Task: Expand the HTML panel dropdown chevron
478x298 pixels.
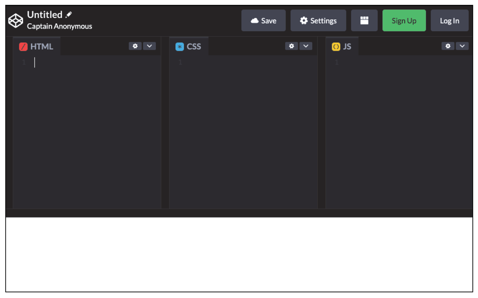Action: pyautogui.click(x=150, y=46)
